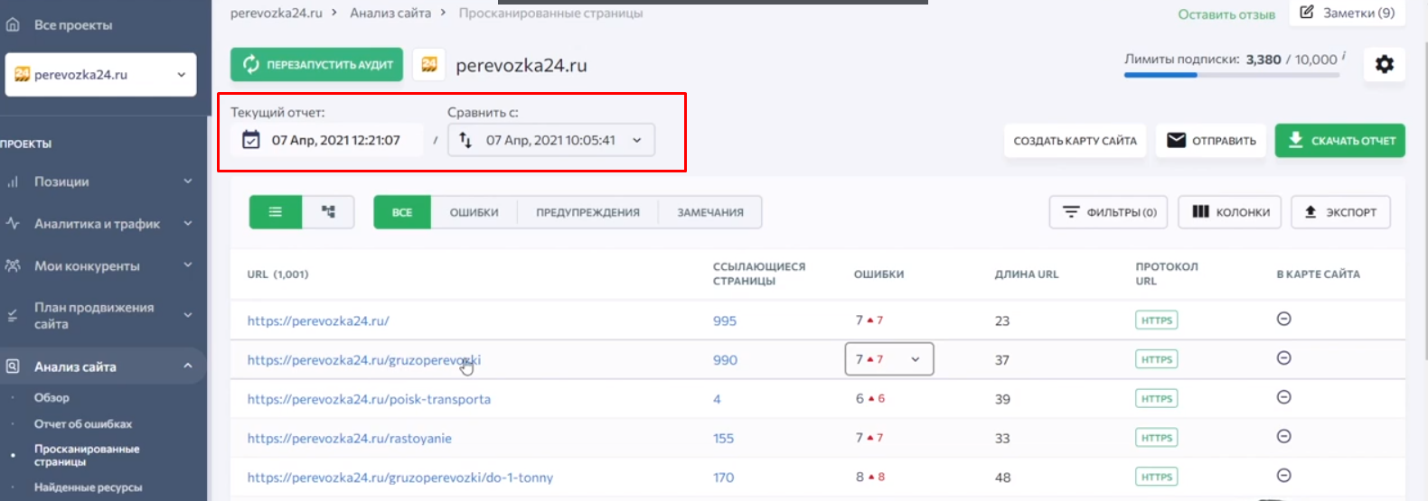Click the home icon beside Все проекты

click(x=13, y=24)
